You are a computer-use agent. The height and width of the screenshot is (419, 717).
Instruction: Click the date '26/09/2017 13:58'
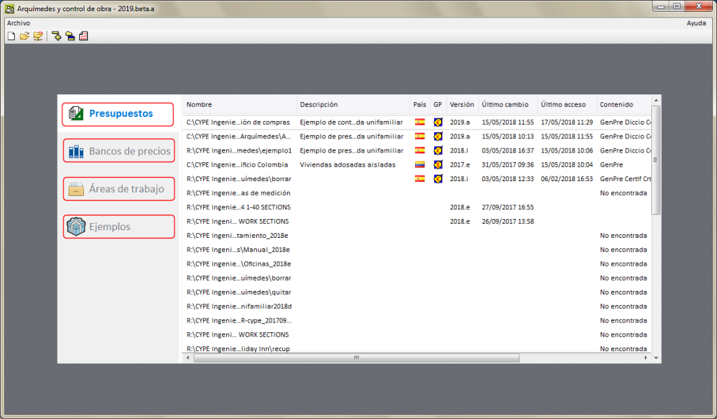[508, 221]
